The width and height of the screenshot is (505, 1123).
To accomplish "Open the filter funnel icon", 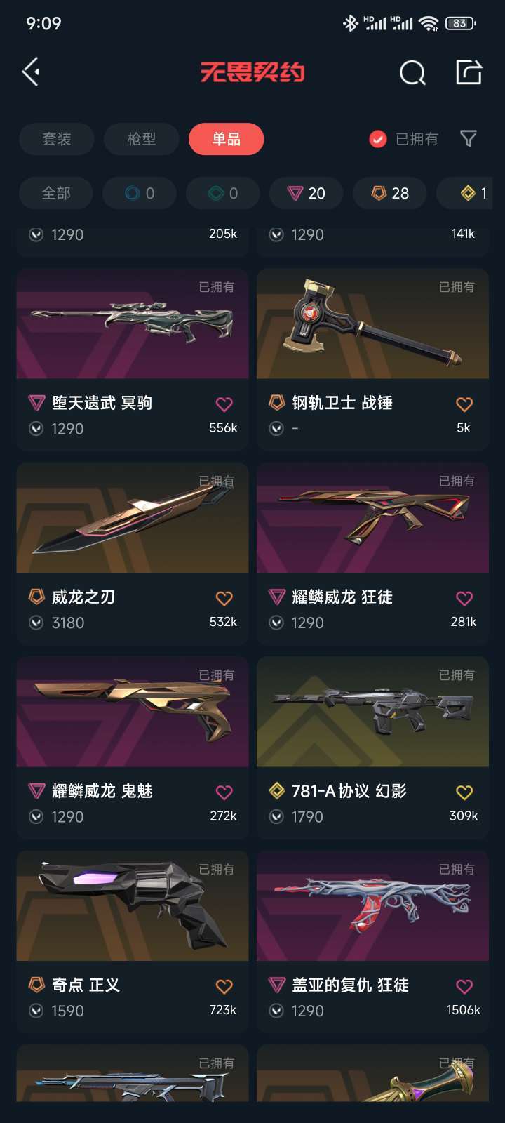I will click(469, 138).
